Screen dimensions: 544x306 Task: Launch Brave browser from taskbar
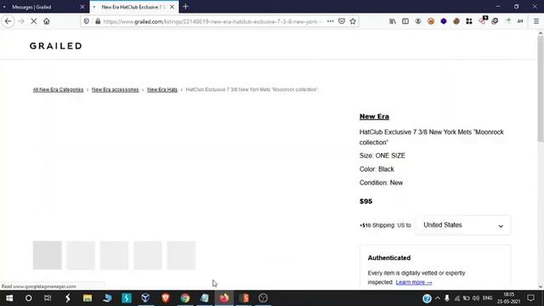pyautogui.click(x=166, y=298)
